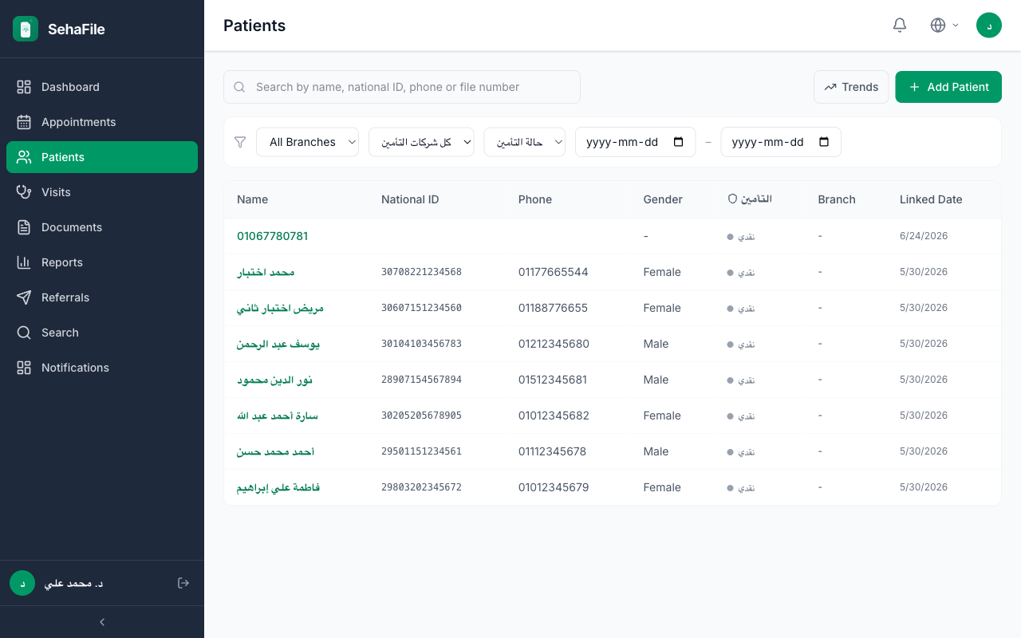Open Appointments in the sidebar

pyautogui.click(x=102, y=122)
